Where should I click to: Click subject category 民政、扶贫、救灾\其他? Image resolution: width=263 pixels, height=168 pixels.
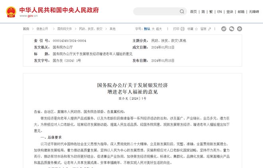(x=169, y=41)
